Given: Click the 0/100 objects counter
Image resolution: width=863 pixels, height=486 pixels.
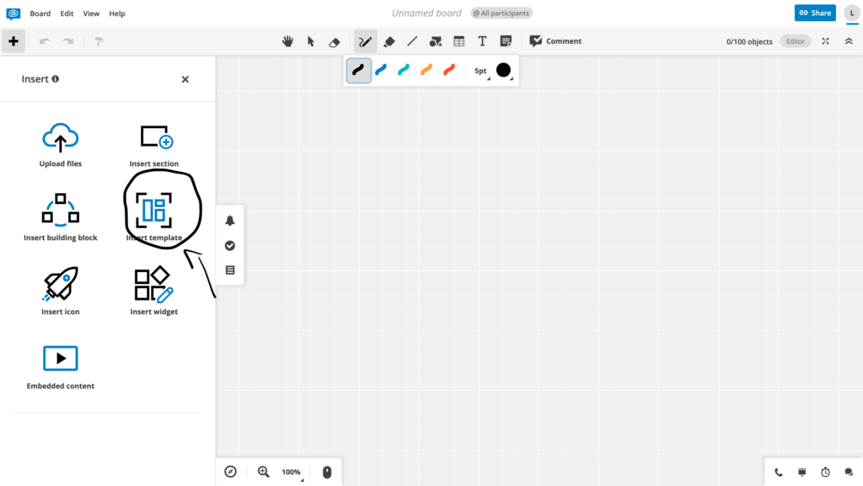Looking at the screenshot, I should 749,42.
